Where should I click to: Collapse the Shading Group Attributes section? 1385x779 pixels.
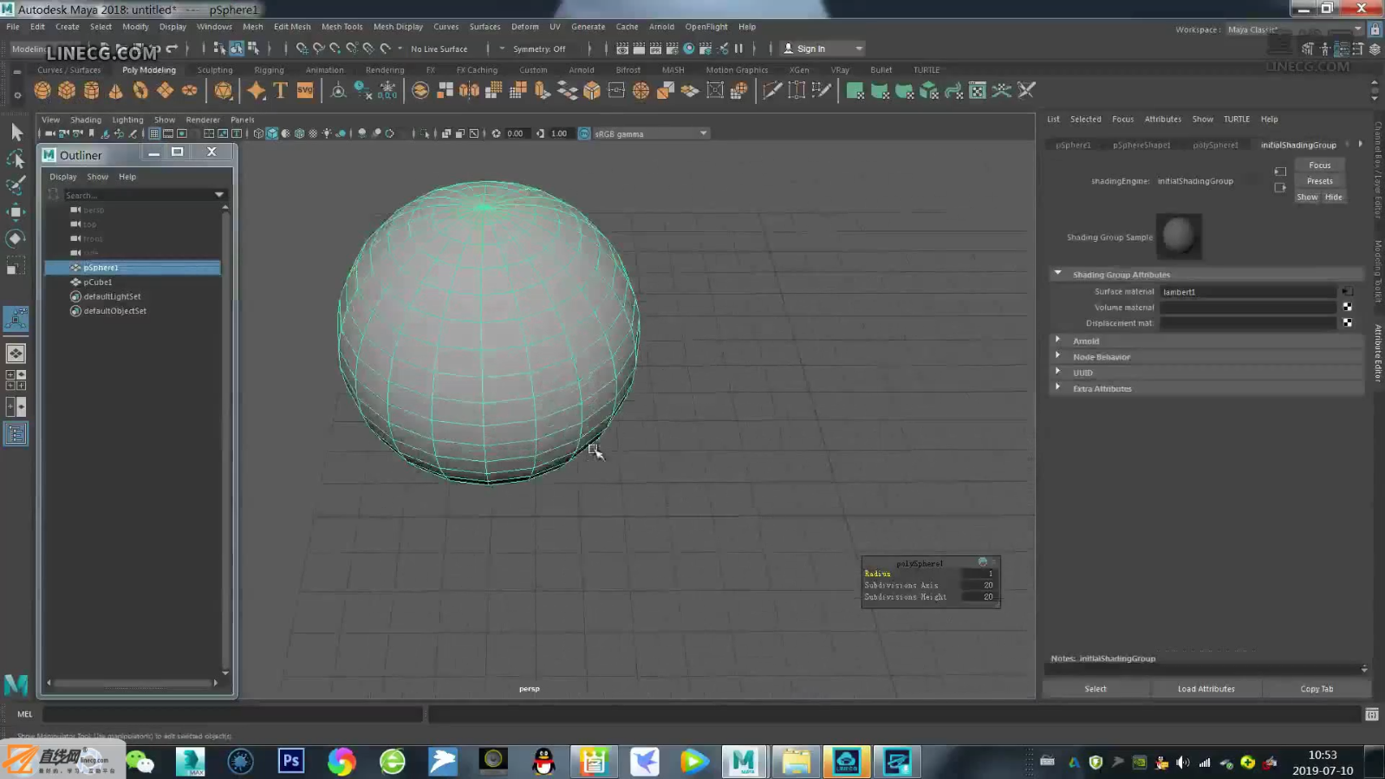point(1057,274)
